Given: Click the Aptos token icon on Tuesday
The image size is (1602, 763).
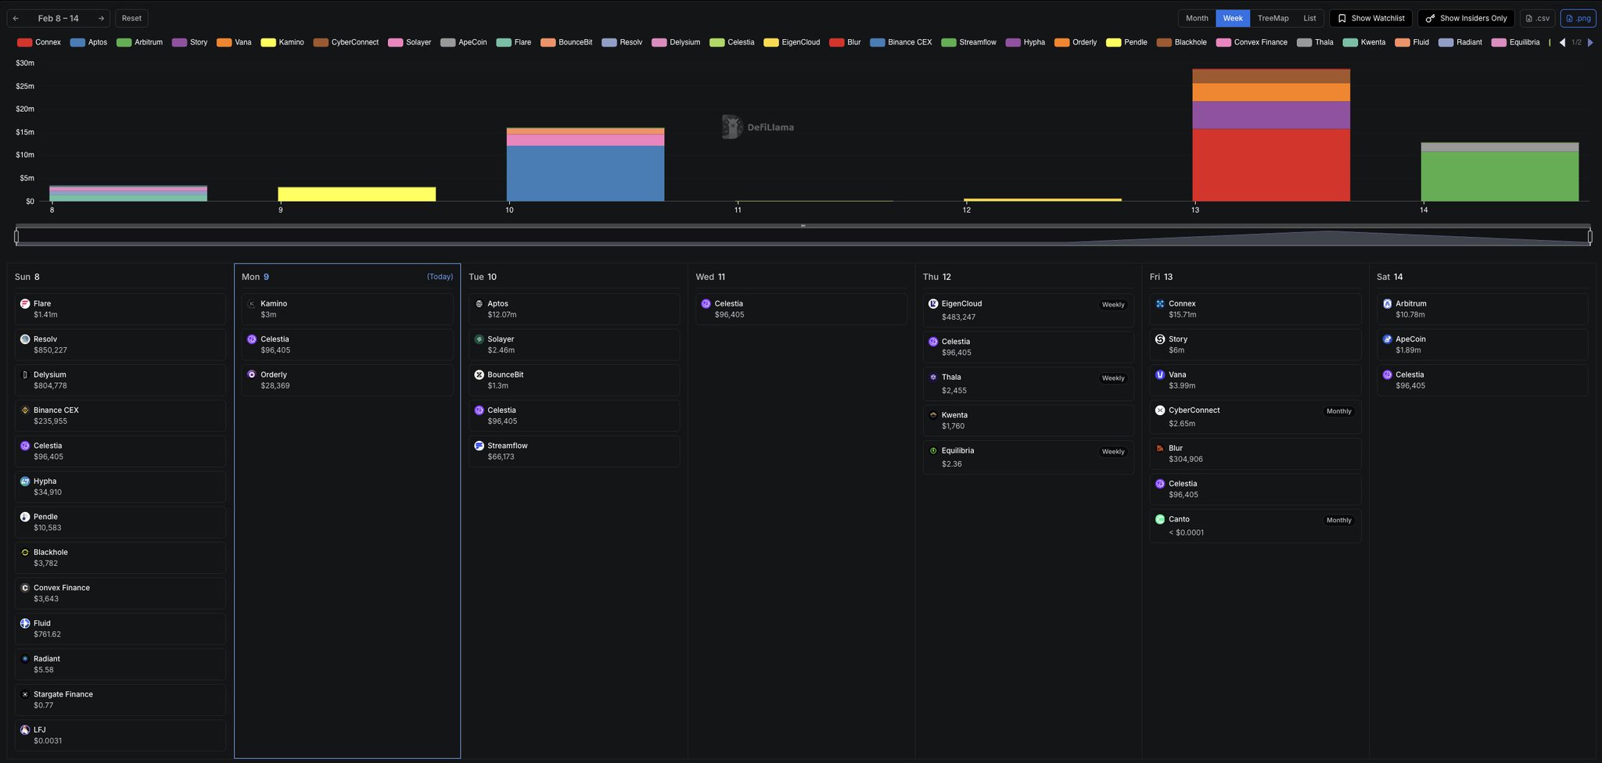Looking at the screenshot, I should pos(480,304).
